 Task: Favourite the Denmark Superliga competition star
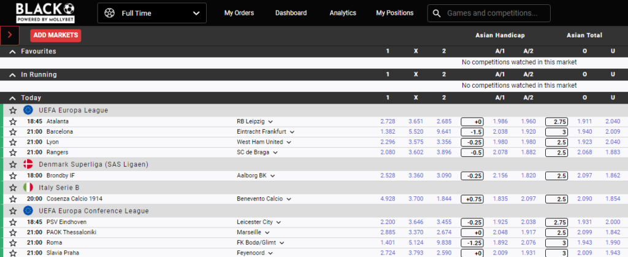[13, 164]
